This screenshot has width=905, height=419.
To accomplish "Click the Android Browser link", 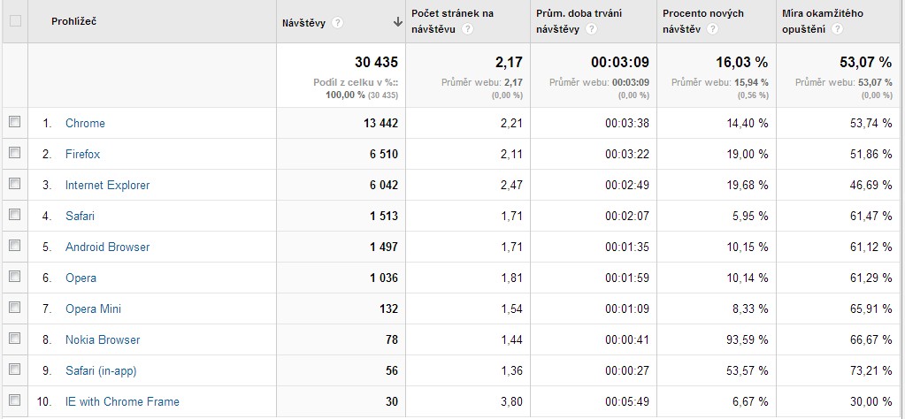I will click(x=107, y=248).
